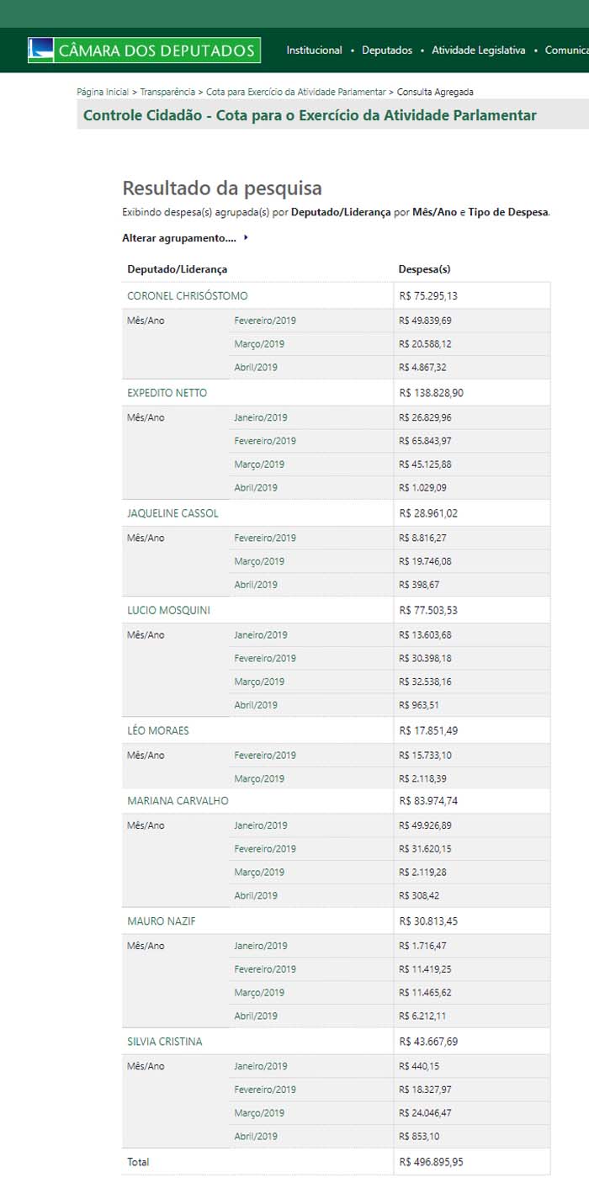The image size is (589, 1183).
Task: Expand the Alterar agrupamento arrow
Action: point(246,238)
